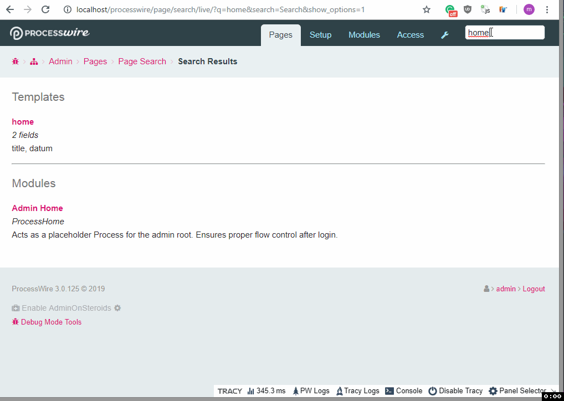The width and height of the screenshot is (564, 401).
Task: Click the ProcessWire logo in the header
Action: pos(49,33)
